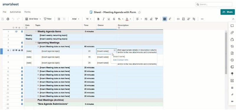Clear formatting with eraser icon
236x110 pixels.
tap(151, 19)
